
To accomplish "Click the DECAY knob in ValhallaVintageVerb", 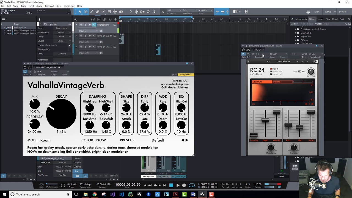I will pos(61,114).
